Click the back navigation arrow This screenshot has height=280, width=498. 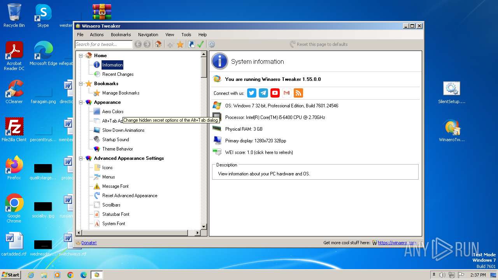click(138, 44)
